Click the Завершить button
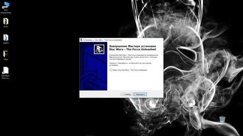This screenshot has width=243, height=136. click(x=140, y=94)
